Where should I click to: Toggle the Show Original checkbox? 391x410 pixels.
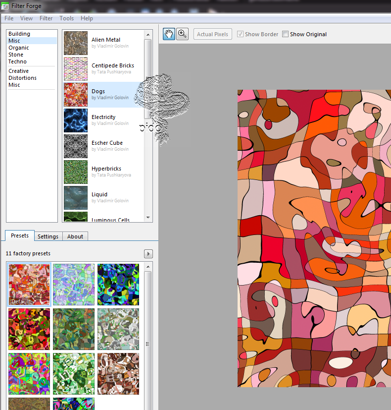coord(286,34)
